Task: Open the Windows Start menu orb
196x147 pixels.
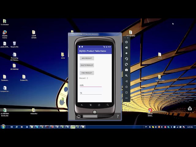Action: 3,127
